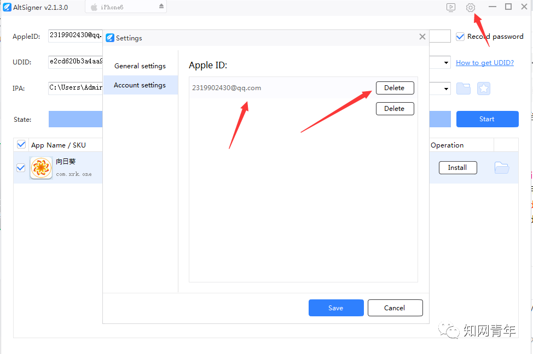533x354 pixels.
Task: Click the Settings dialog logo icon
Action: [x=110, y=38]
